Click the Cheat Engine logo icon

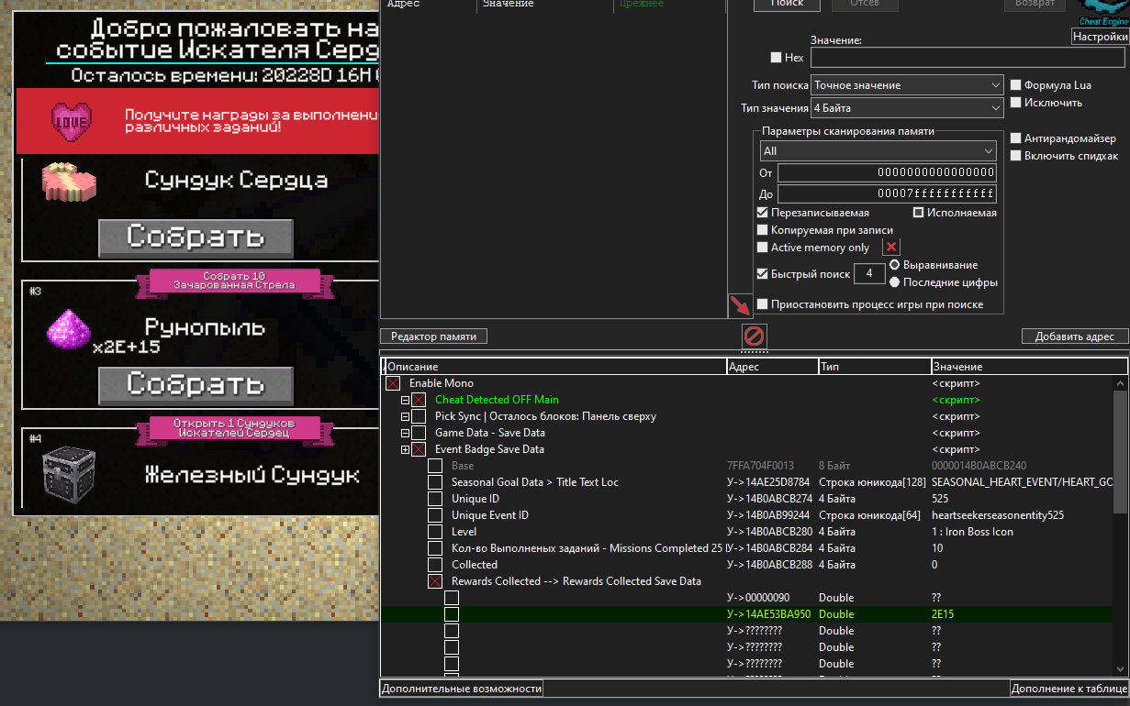tap(1102, 13)
